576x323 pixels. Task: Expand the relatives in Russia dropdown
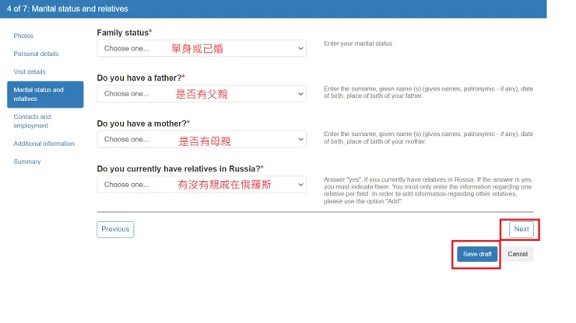click(x=202, y=185)
